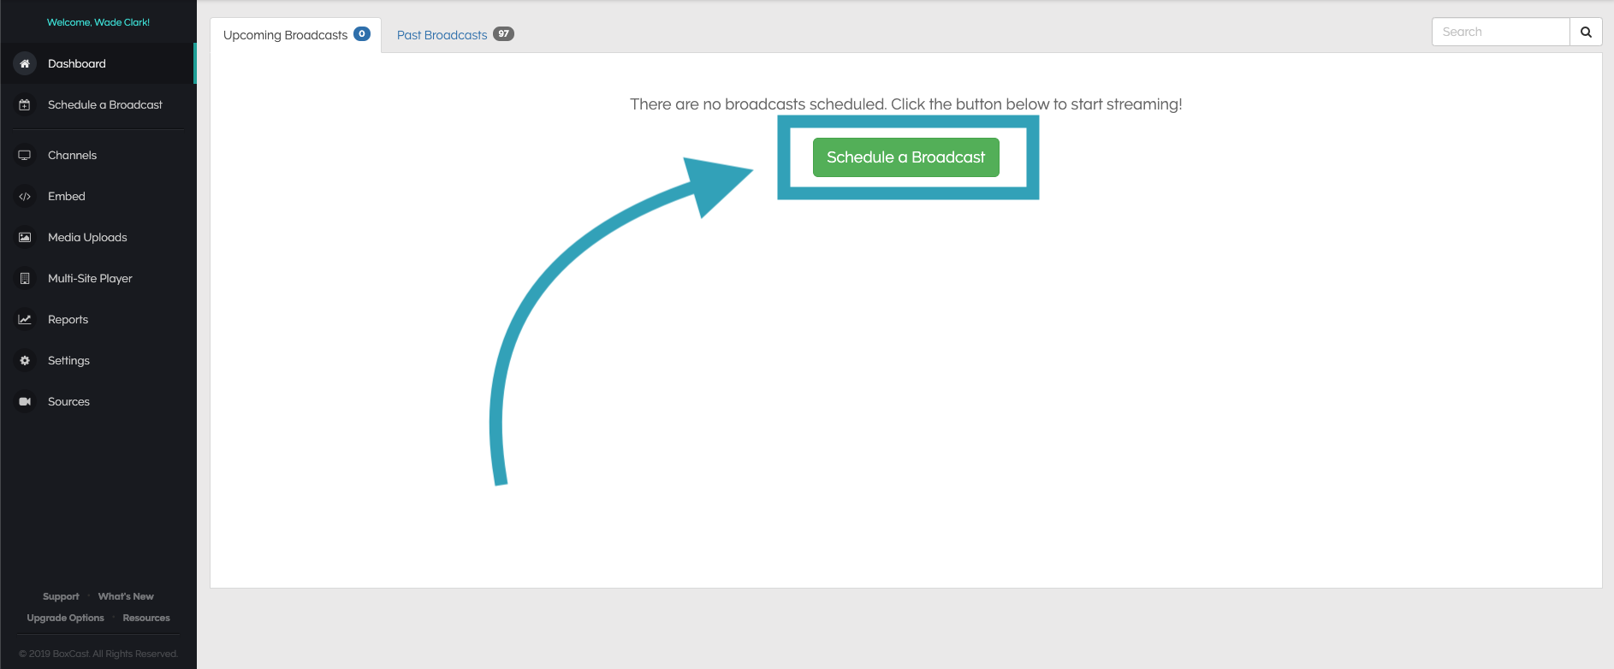Click the Media Uploads image icon
1614x669 pixels.
[x=25, y=237]
